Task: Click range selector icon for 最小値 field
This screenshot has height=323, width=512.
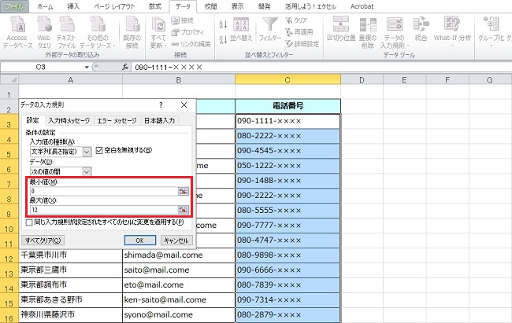Action: pyautogui.click(x=183, y=192)
